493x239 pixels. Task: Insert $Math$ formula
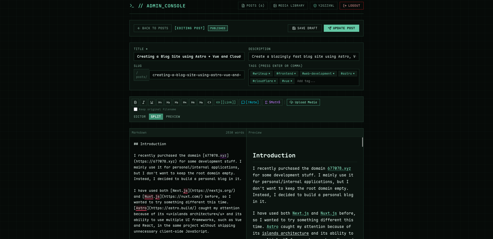(x=272, y=102)
